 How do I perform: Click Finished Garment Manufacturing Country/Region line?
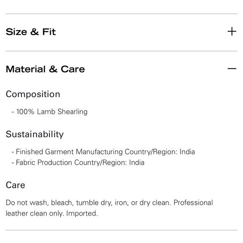(x=103, y=152)
